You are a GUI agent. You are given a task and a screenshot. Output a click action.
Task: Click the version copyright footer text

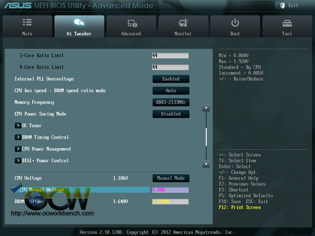(x=157, y=232)
